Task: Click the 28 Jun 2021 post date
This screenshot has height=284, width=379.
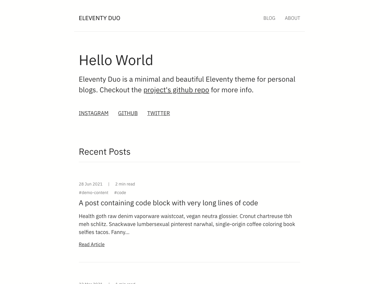Action: click(x=91, y=184)
